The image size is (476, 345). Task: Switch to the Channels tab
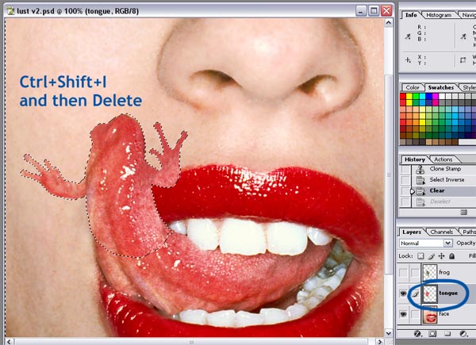(441, 232)
